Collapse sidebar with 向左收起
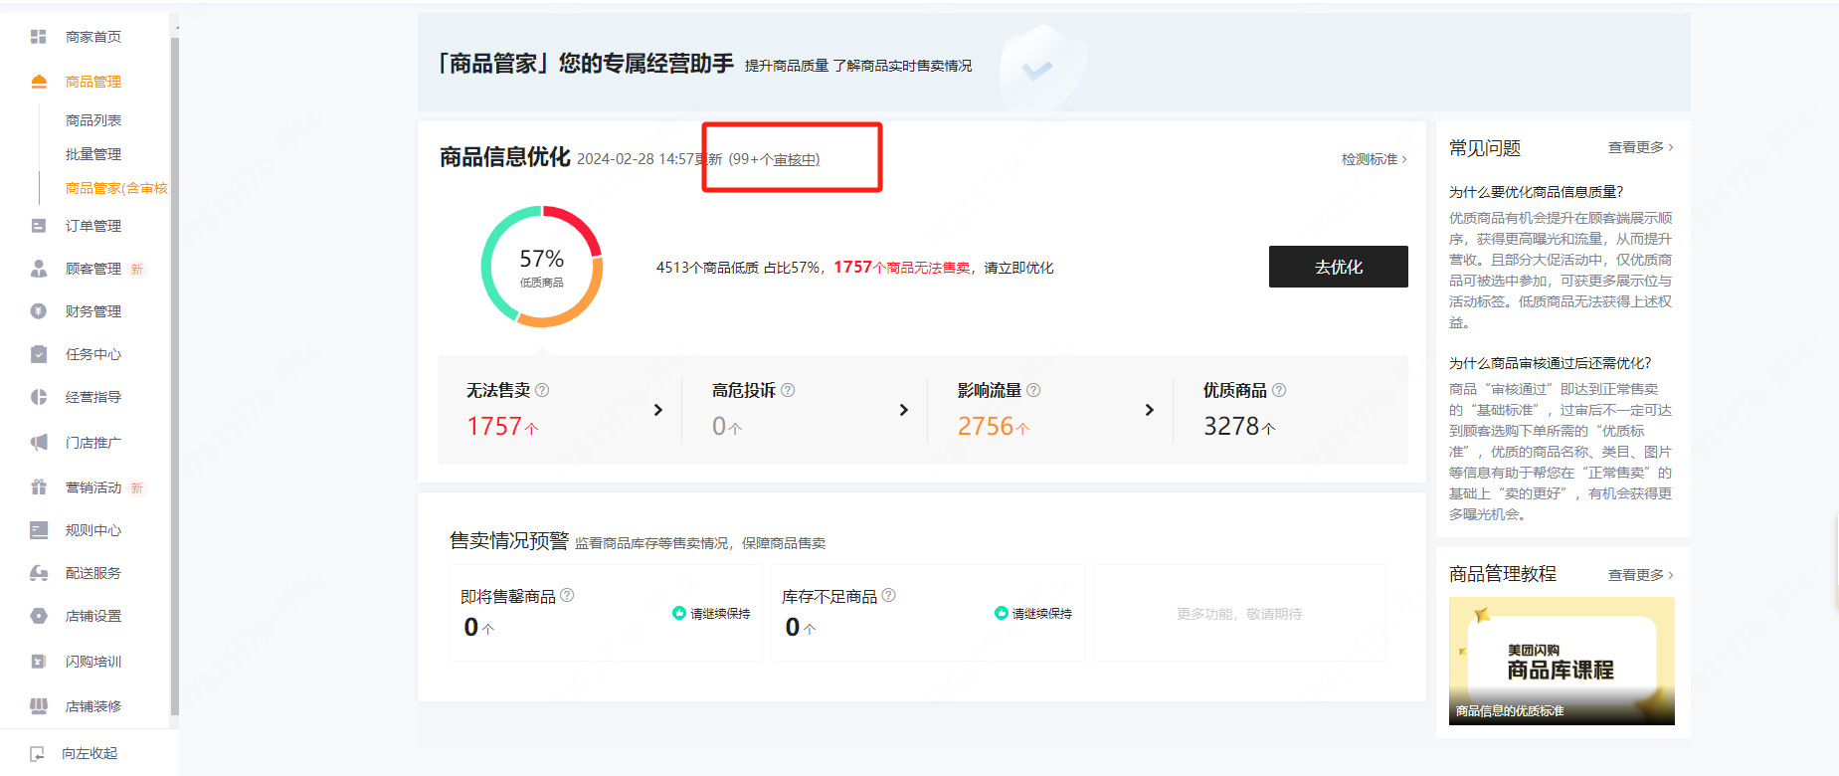The image size is (1839, 776). pos(90,754)
